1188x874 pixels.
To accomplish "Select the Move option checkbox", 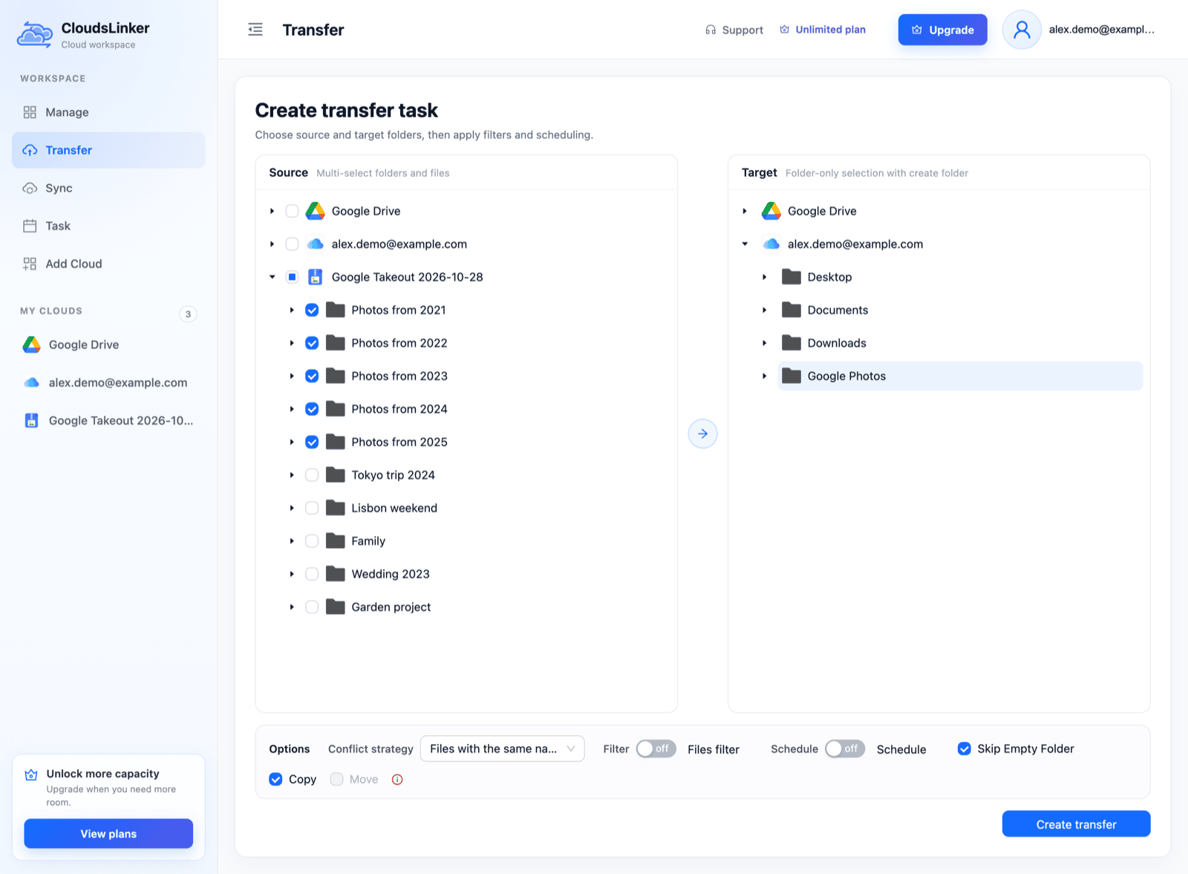I will [336, 779].
